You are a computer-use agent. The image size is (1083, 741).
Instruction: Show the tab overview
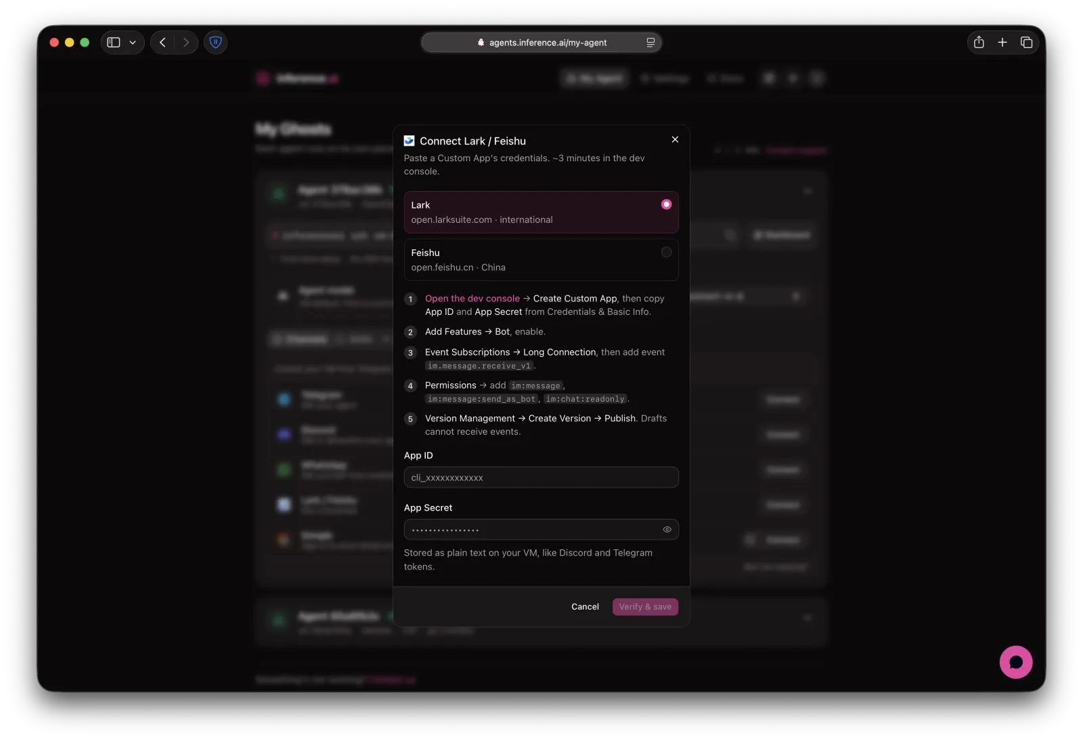(x=1026, y=43)
